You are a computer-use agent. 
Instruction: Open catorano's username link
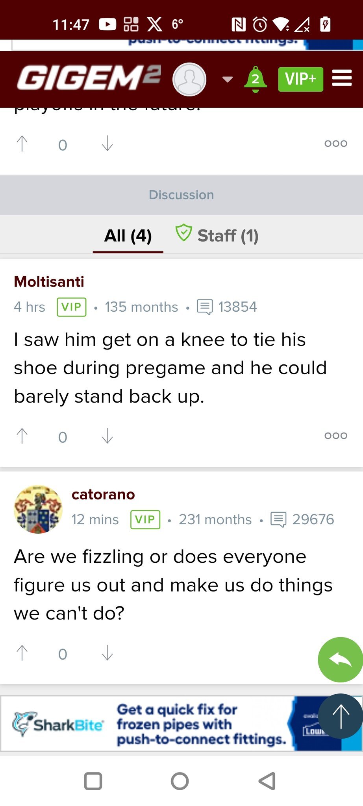103,494
